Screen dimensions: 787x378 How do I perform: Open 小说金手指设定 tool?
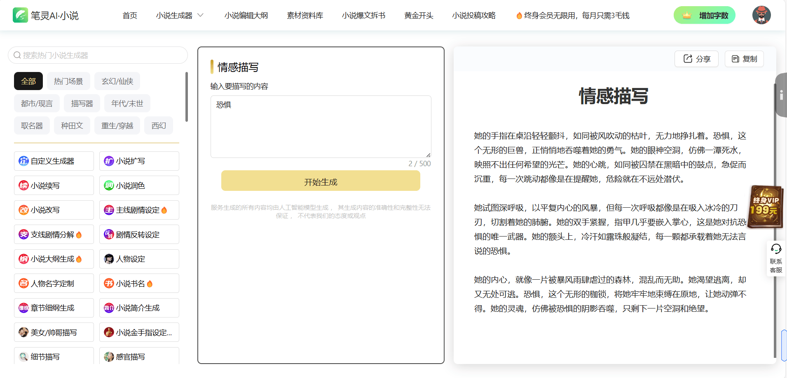139,332
